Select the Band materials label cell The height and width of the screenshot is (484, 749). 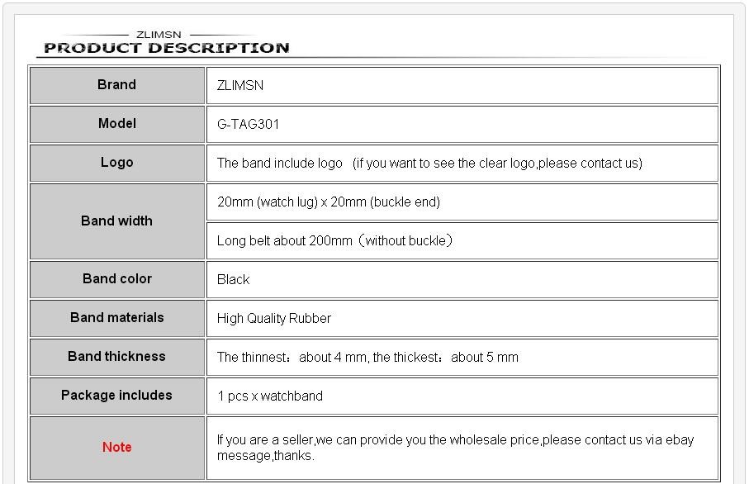click(117, 318)
